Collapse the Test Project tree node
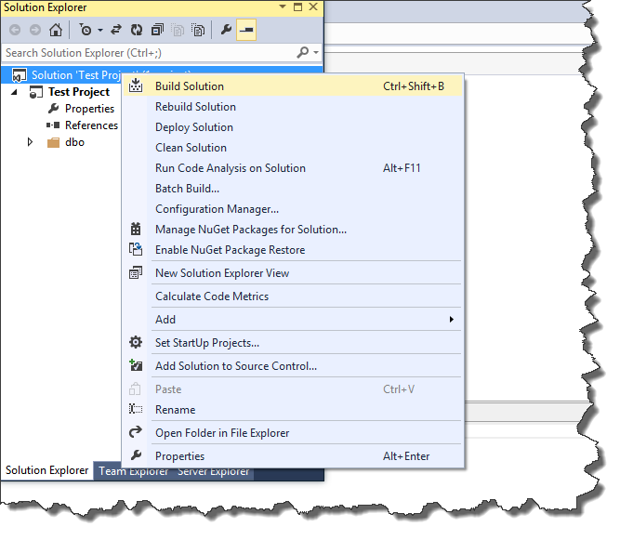620x540 pixels. coord(15,92)
